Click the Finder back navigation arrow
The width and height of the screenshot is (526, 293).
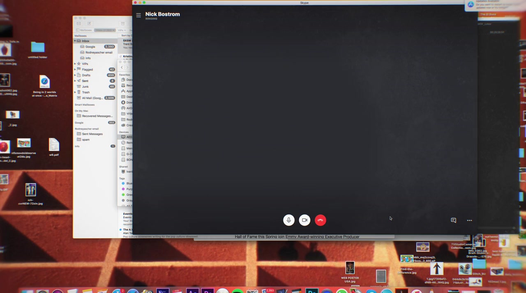click(122, 67)
